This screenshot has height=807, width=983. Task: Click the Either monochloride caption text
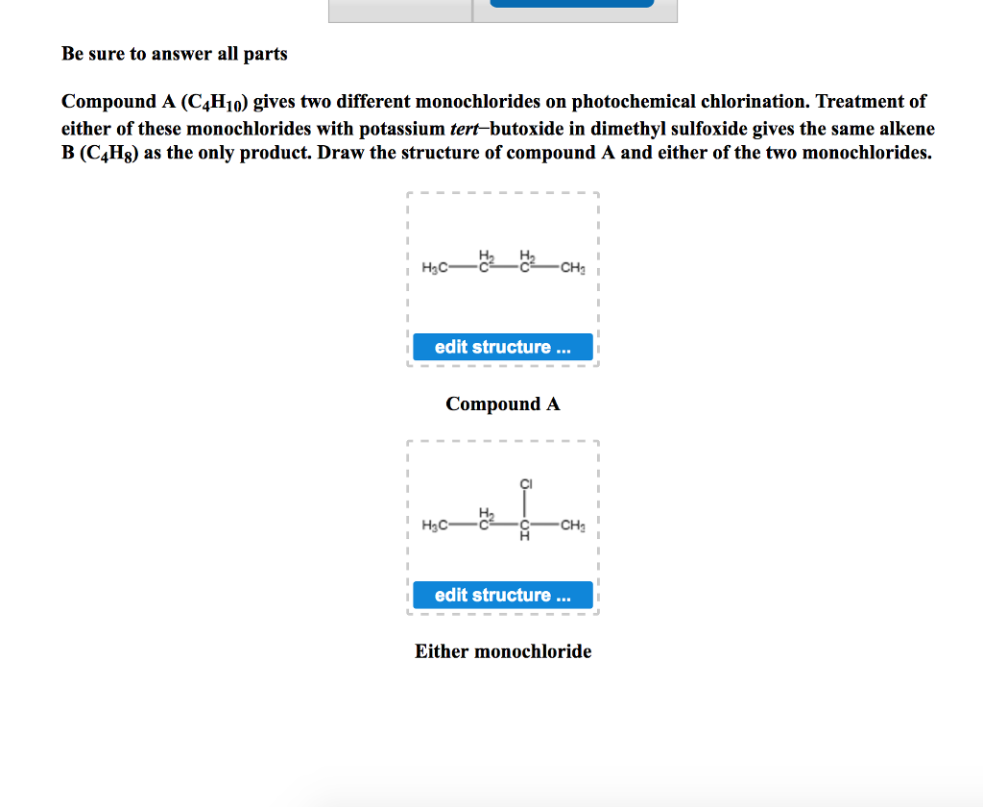(x=502, y=651)
